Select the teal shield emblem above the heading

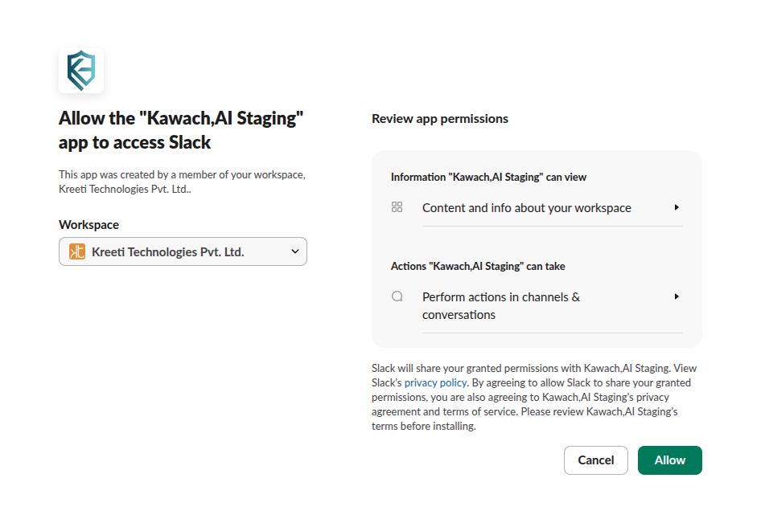pyautogui.click(x=80, y=70)
